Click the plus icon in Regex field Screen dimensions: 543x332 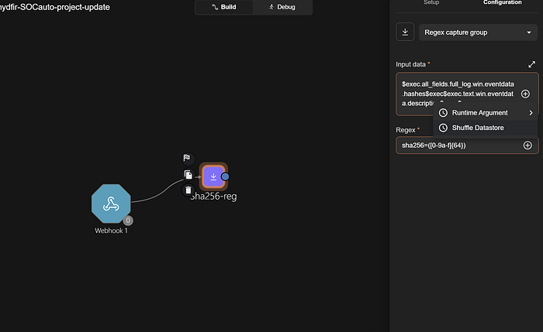[527, 145]
